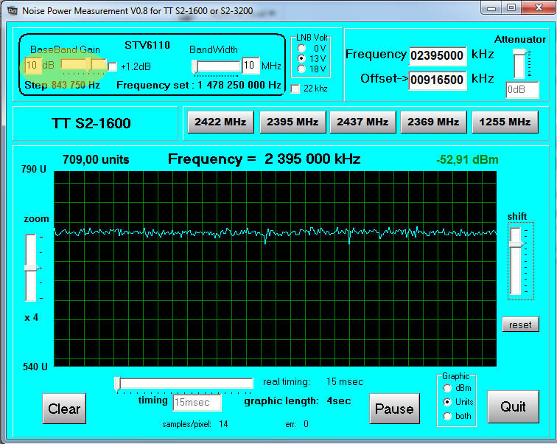Tune to the 1255 MHz preset

tap(505, 122)
